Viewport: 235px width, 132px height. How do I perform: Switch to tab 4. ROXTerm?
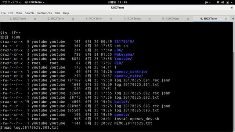tap(132, 19)
